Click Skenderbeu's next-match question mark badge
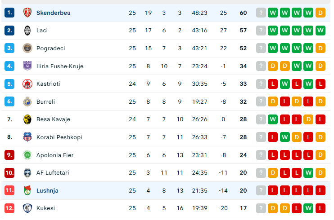Screen dimensions: 334x220 (261, 13)
